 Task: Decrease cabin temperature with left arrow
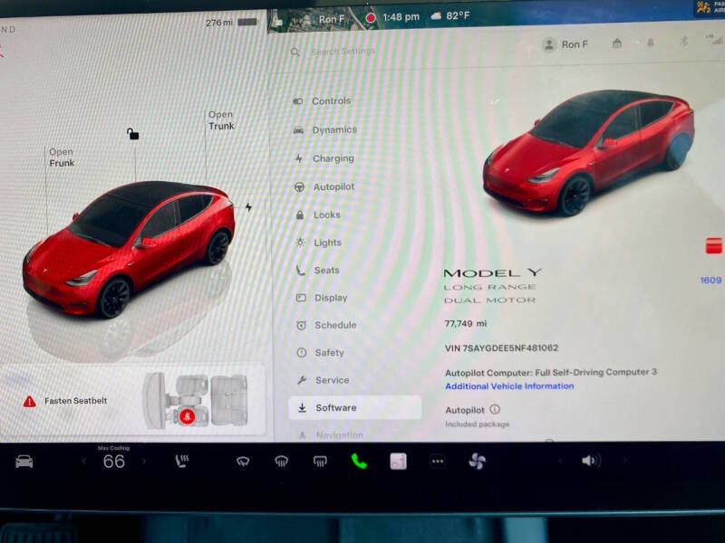pos(84,461)
